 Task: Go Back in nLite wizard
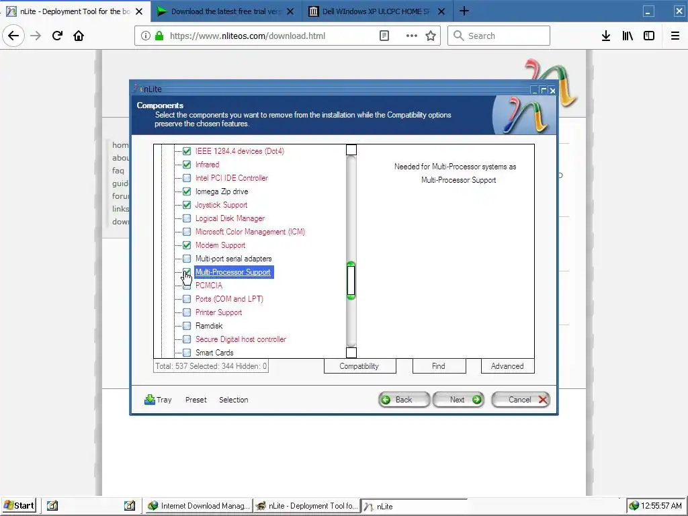pyautogui.click(x=404, y=400)
